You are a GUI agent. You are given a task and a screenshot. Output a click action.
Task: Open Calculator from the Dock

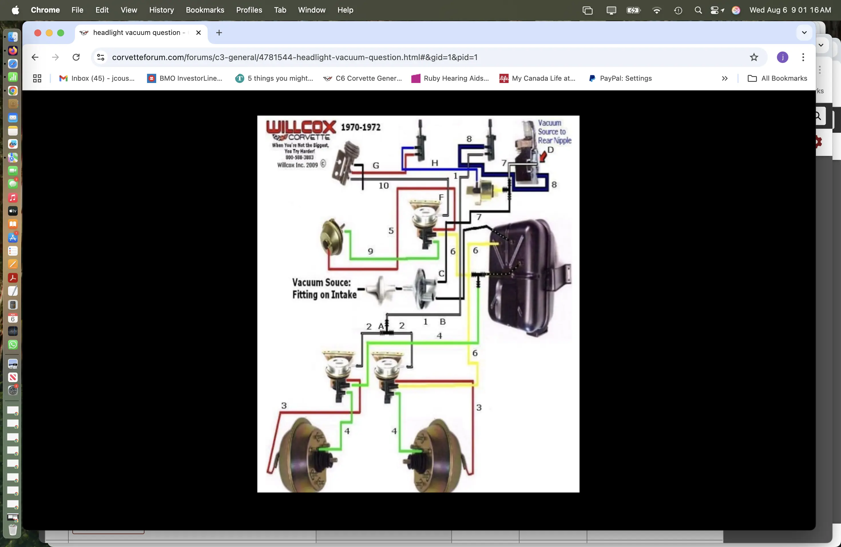point(13,305)
